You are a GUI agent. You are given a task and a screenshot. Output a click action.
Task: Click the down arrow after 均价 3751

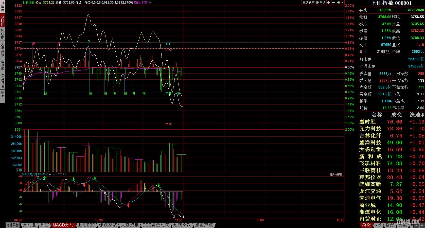point(150,3)
